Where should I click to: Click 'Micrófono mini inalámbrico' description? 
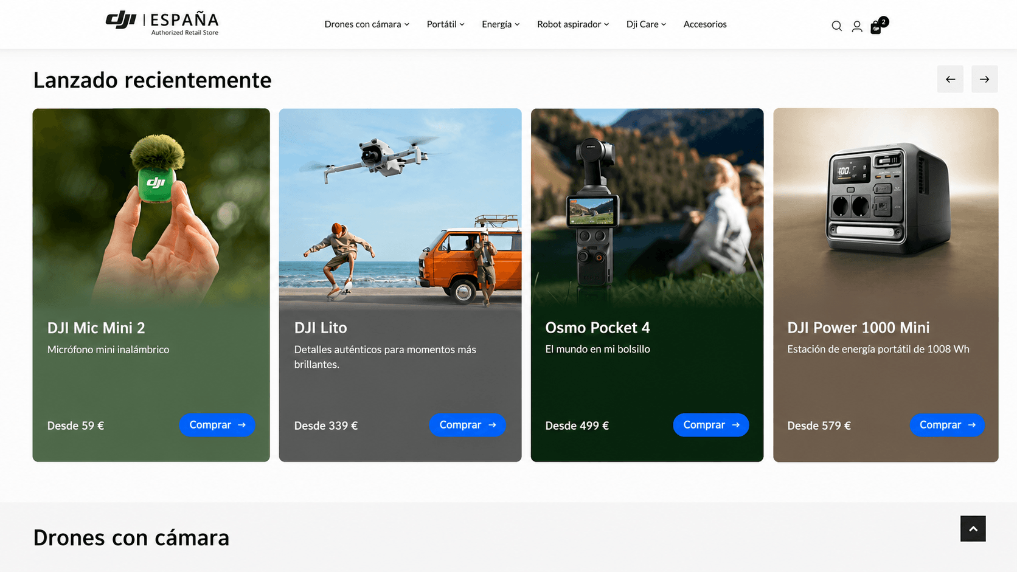click(108, 350)
